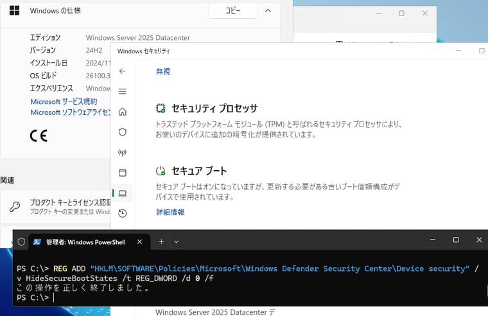Minimize the PowerShell window
Viewport: 488px width, 316px height.
[x=433, y=240]
